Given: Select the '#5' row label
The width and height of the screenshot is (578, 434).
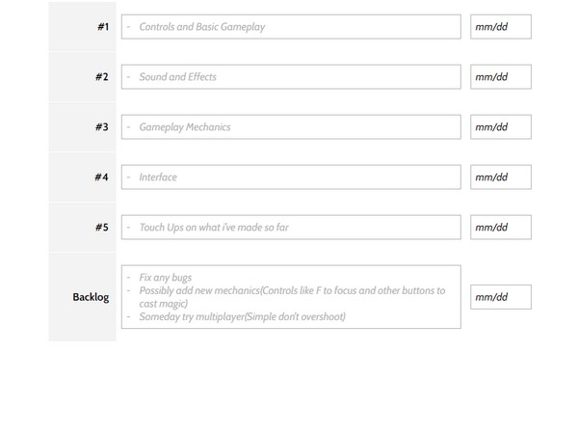Looking at the screenshot, I should tap(102, 228).
